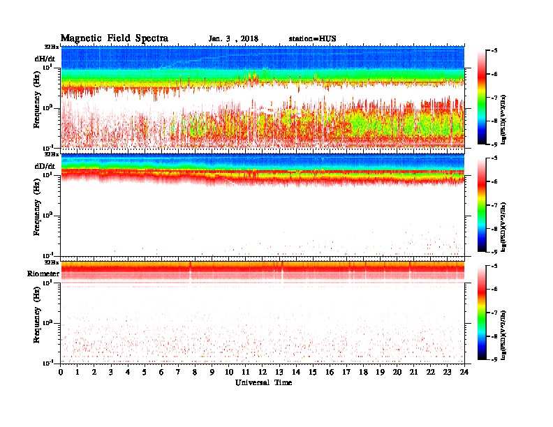This screenshot has height=427, width=553.
Task: Click the date label "Jan. 3, 2018"
Action: 233,39
